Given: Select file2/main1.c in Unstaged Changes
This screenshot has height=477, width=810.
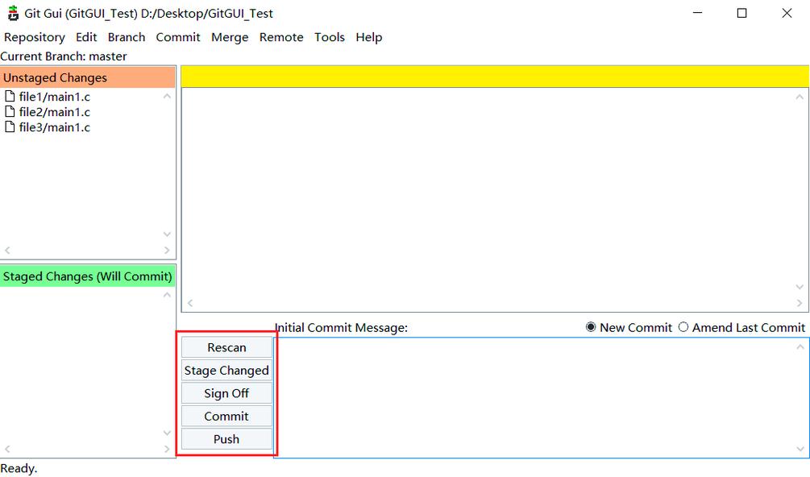Looking at the screenshot, I should pyautogui.click(x=54, y=112).
